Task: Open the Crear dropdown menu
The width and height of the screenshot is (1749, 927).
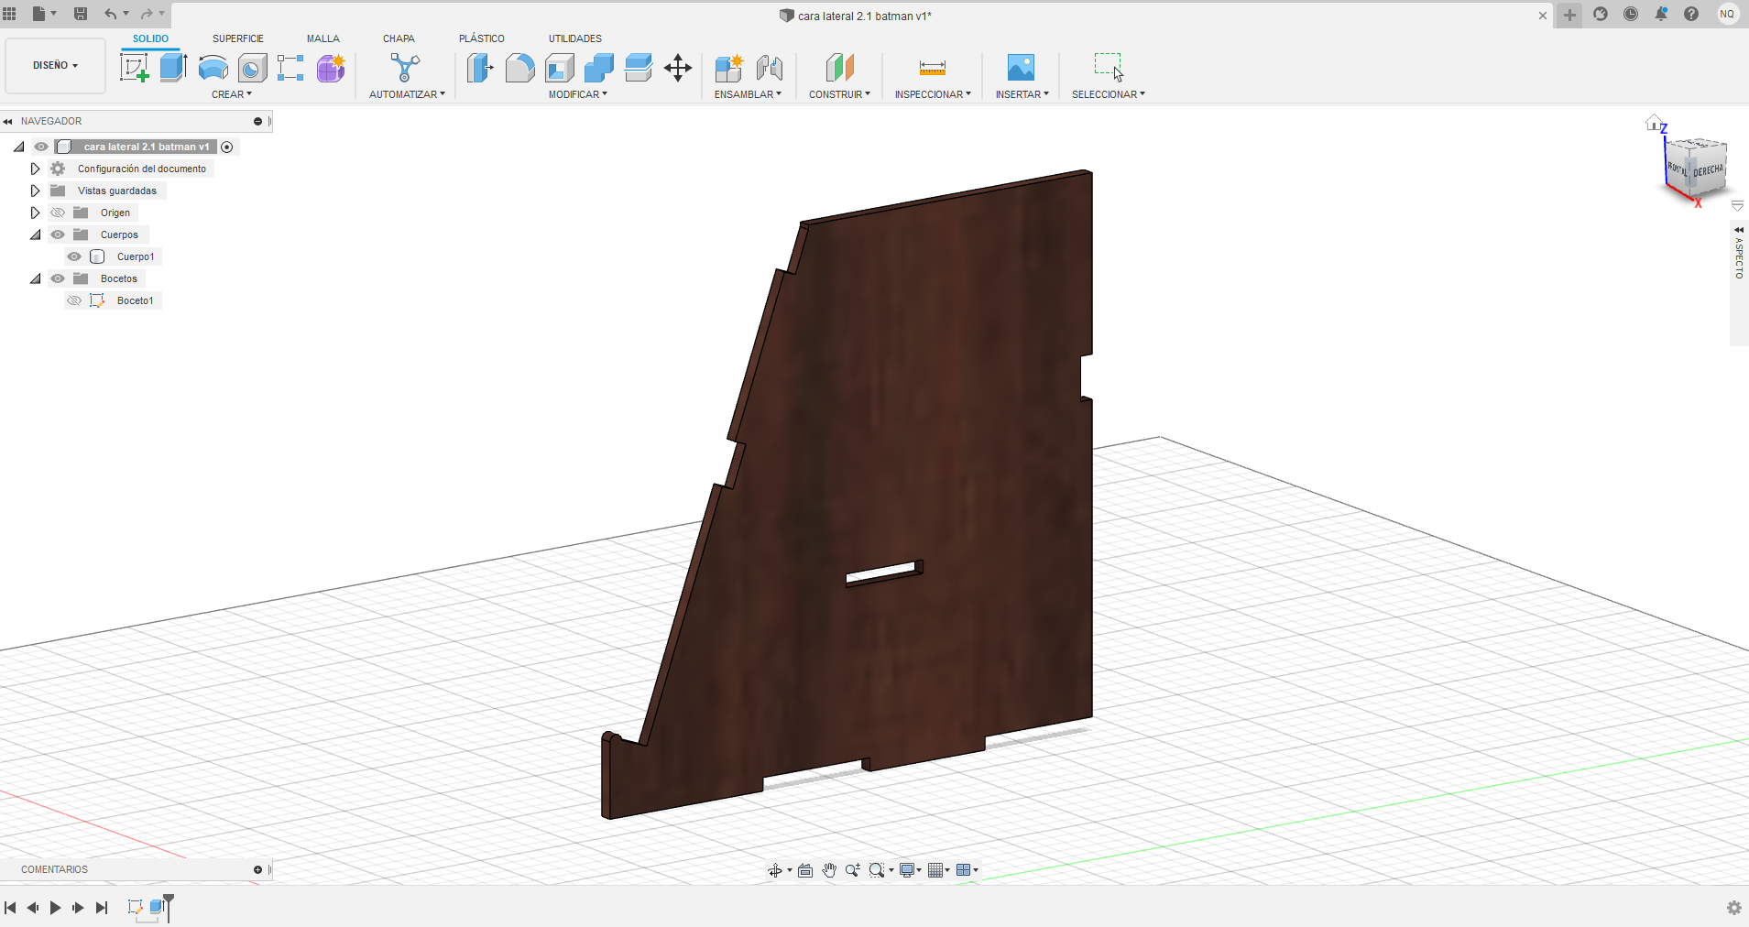Action: [232, 94]
